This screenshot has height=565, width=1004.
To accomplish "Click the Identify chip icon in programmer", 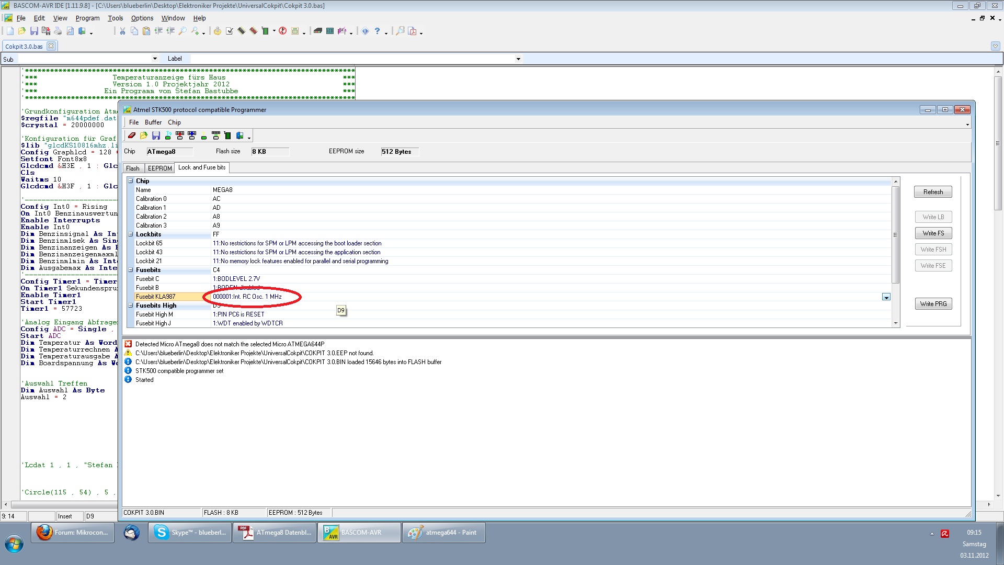I will pos(168,135).
